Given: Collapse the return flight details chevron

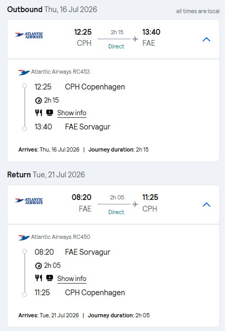Looking at the screenshot, I should tap(207, 205).
